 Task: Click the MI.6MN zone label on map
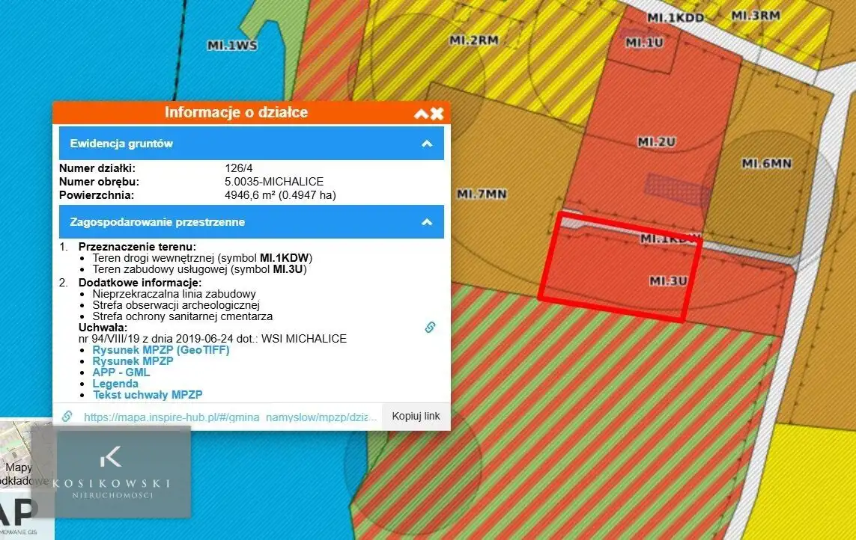pos(766,163)
